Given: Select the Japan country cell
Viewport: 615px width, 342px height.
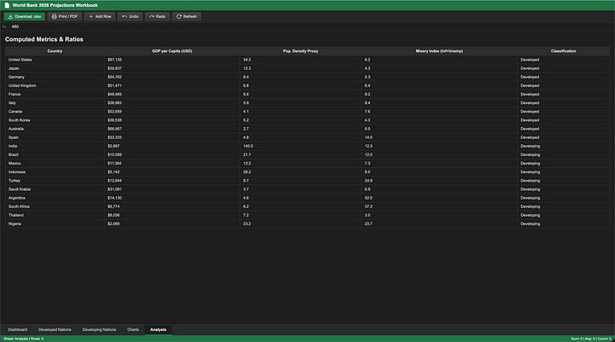Looking at the screenshot, I should 55,68.
